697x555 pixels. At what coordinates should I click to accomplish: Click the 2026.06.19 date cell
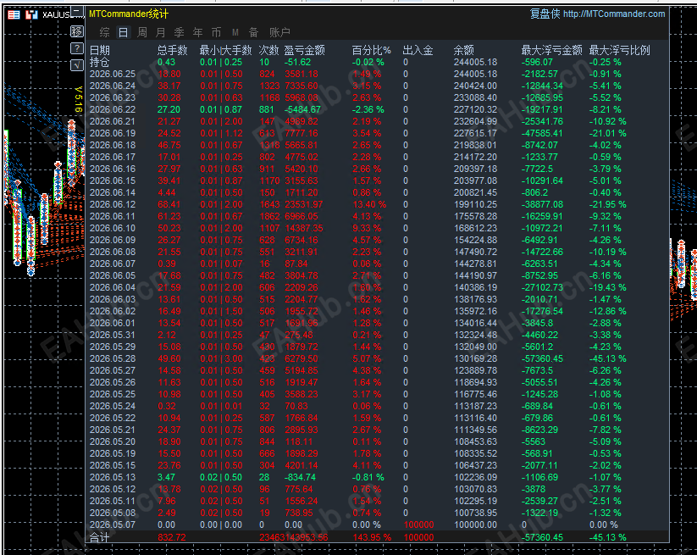click(x=113, y=133)
